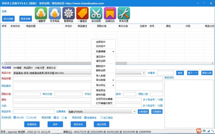Click the 保存发布 button
Viewport: 215px width, 134px height.
click(x=78, y=124)
